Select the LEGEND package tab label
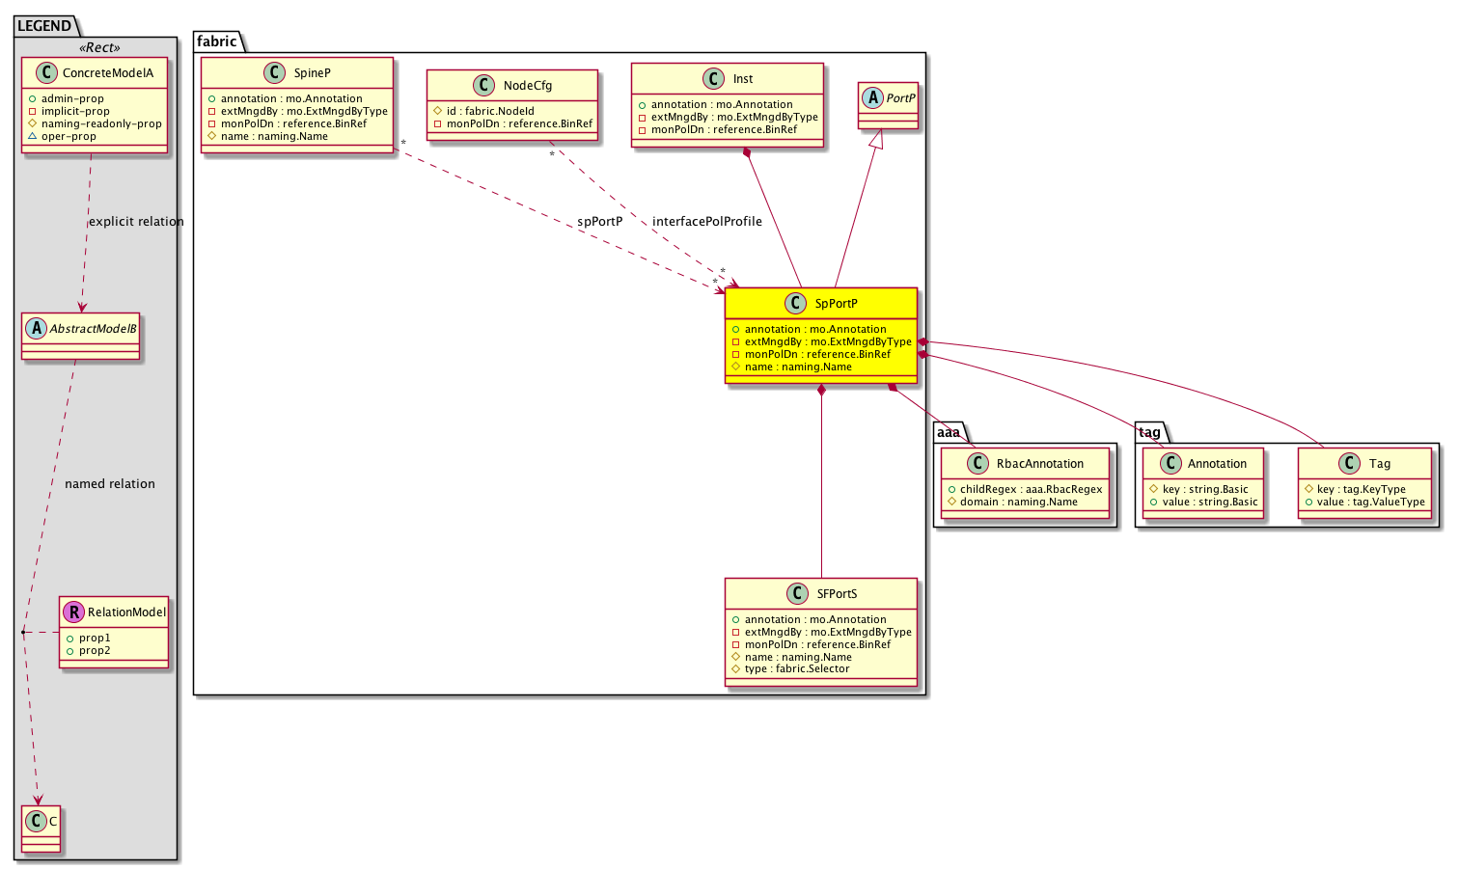1459x870 pixels. 44,26
